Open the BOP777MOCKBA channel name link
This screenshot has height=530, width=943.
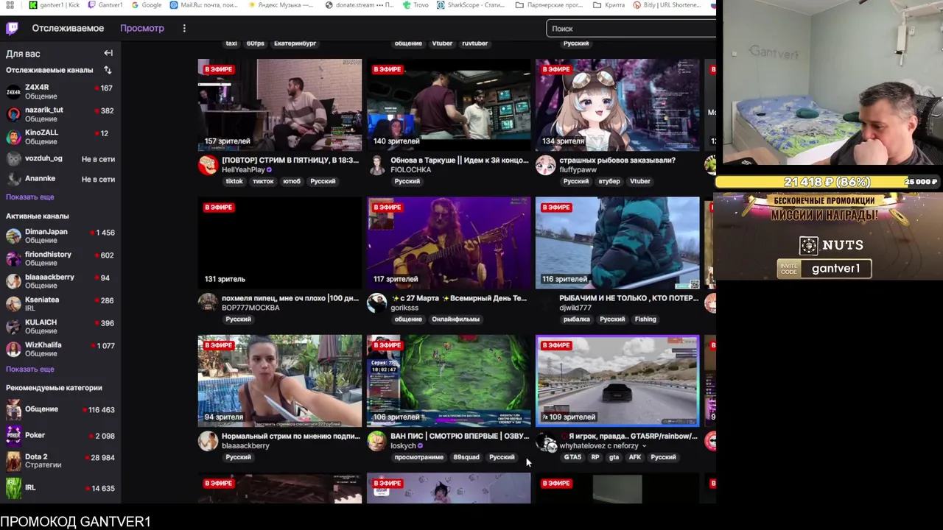pyautogui.click(x=250, y=308)
